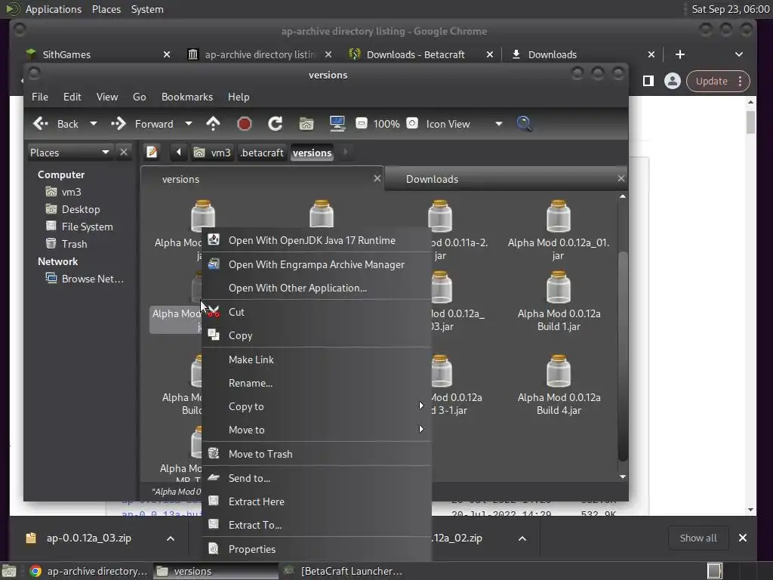Zoom in with the plus icon
The image size is (773, 580).
(x=412, y=123)
